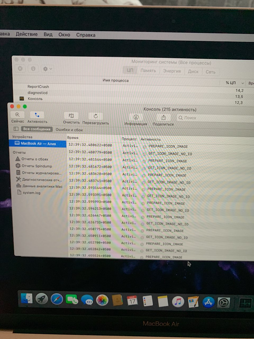Click the quit-process (X) icon in Activity Monitor
Viewport: 254px width, 339px height.
(x=20, y=68)
